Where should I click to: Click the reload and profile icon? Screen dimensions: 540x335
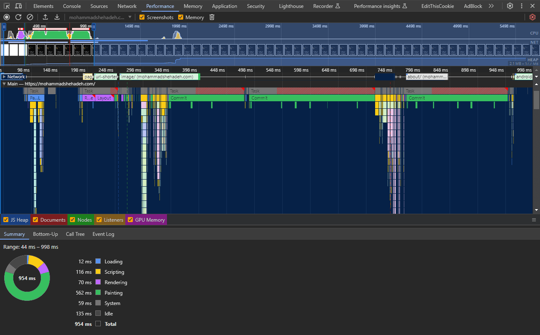coord(18,17)
